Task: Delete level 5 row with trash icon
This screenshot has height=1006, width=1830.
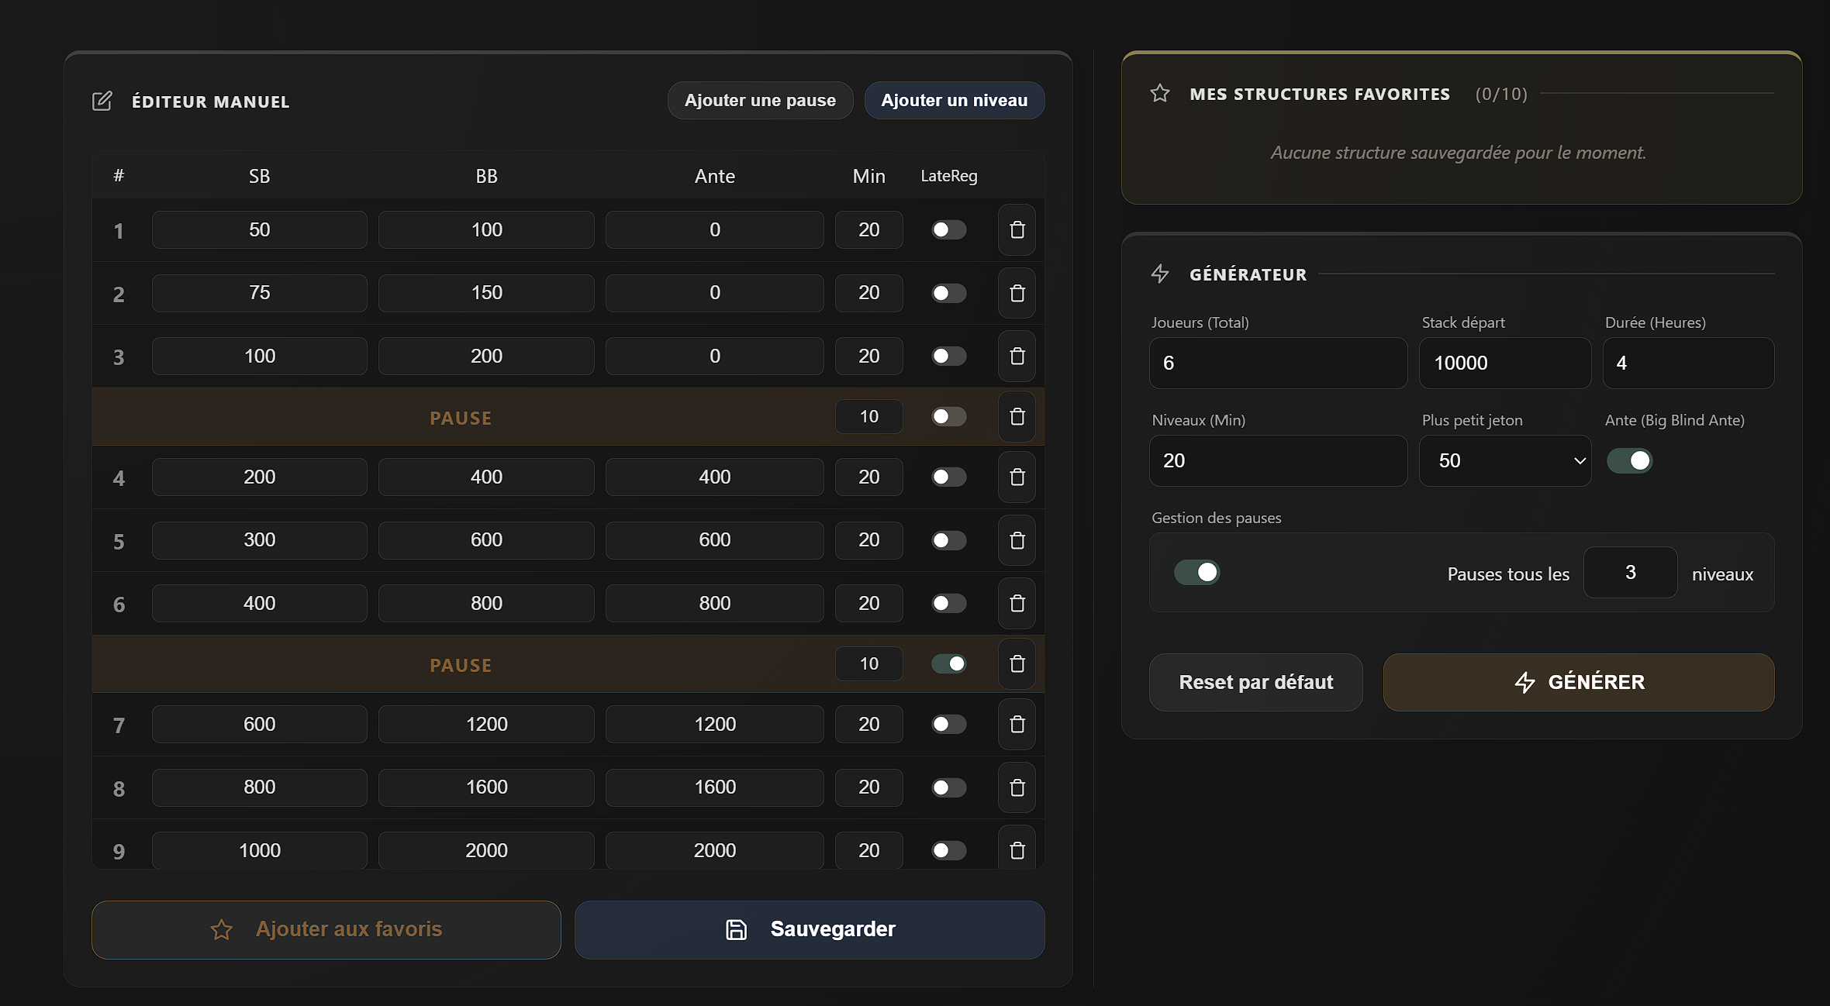Action: click(1017, 540)
